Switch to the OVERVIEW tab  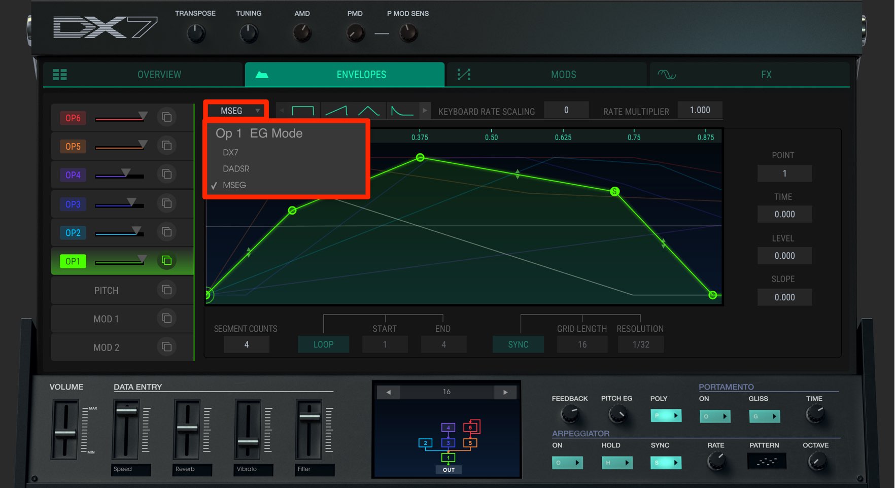(x=143, y=75)
